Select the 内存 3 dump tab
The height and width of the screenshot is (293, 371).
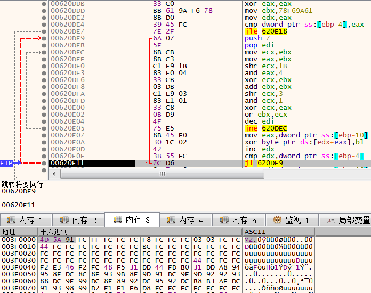coord(132,220)
